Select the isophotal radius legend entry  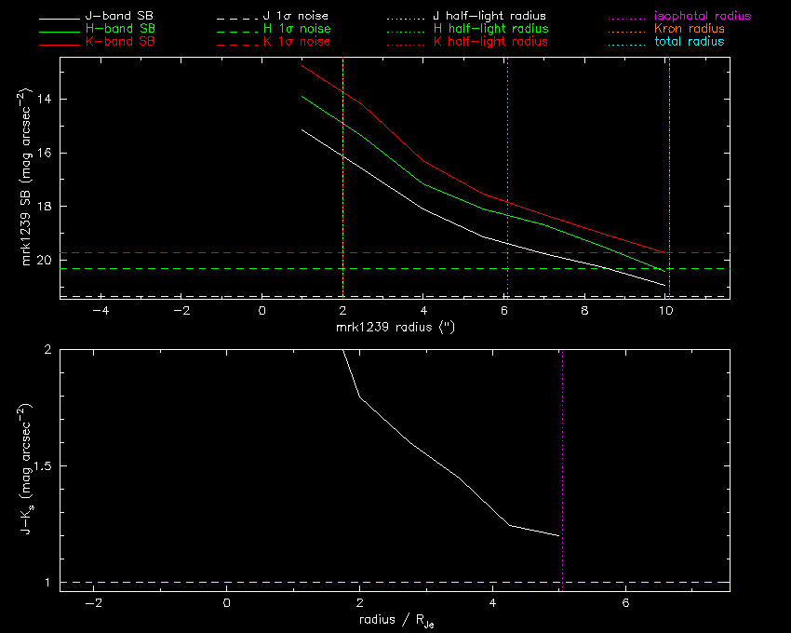tap(702, 17)
